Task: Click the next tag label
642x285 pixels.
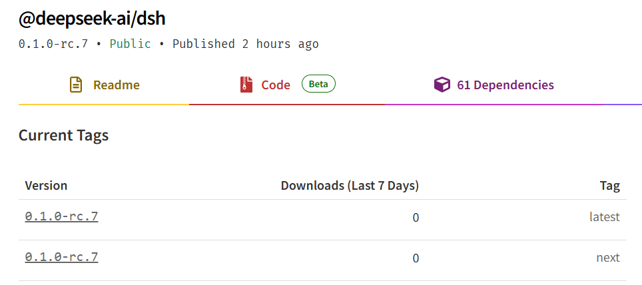Action: [x=608, y=258]
